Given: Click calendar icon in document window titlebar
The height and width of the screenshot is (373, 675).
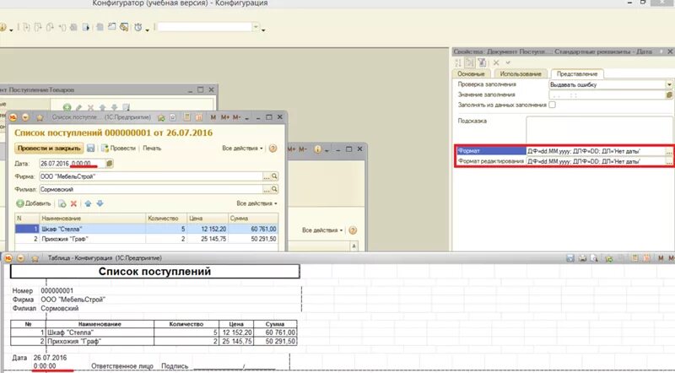Looking at the screenshot, I should (x=199, y=117).
